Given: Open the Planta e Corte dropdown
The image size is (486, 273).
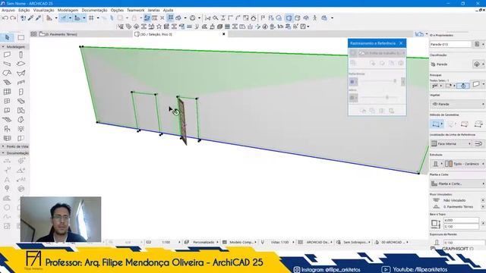Looking at the screenshot, I should pyautogui.click(x=457, y=184).
